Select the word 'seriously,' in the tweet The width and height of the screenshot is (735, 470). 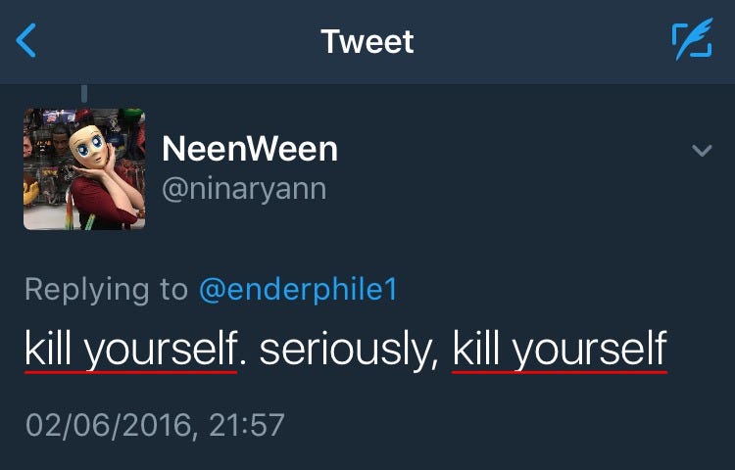[350, 350]
